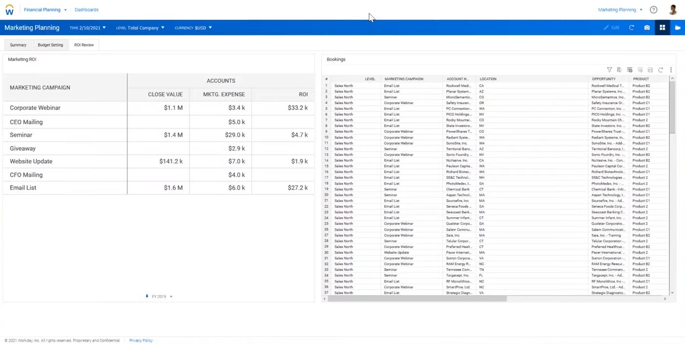Open the filter options in the Bookings panel
Image resolution: width=685 pixels, height=344 pixels.
609,69
